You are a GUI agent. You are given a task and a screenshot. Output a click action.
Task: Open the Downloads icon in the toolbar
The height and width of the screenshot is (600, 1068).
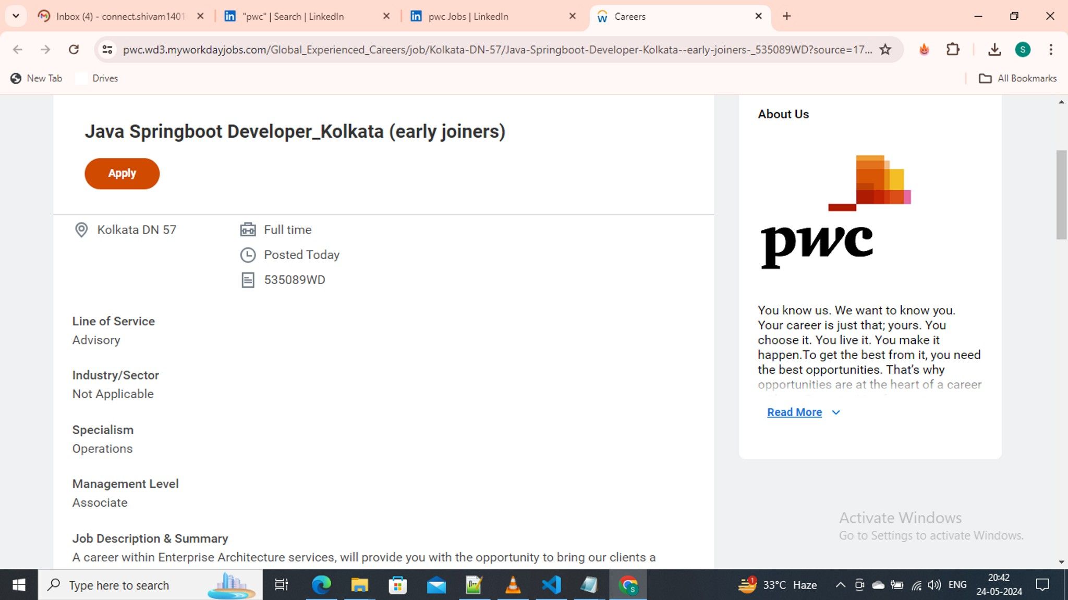pos(995,50)
